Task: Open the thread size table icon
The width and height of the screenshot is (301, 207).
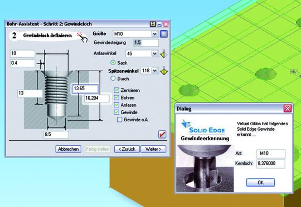Action: [163, 34]
